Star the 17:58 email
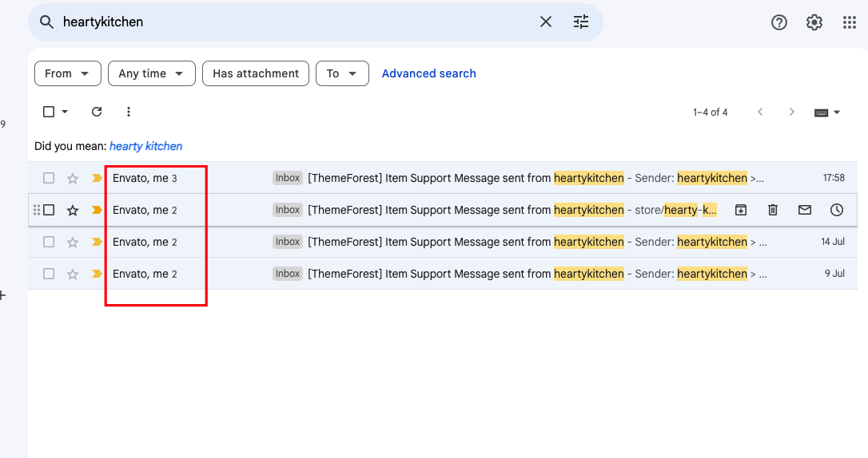 click(x=73, y=179)
